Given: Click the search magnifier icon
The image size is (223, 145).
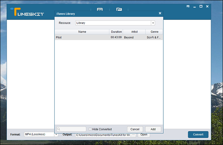Looking at the screenshot, I should (59, 129).
